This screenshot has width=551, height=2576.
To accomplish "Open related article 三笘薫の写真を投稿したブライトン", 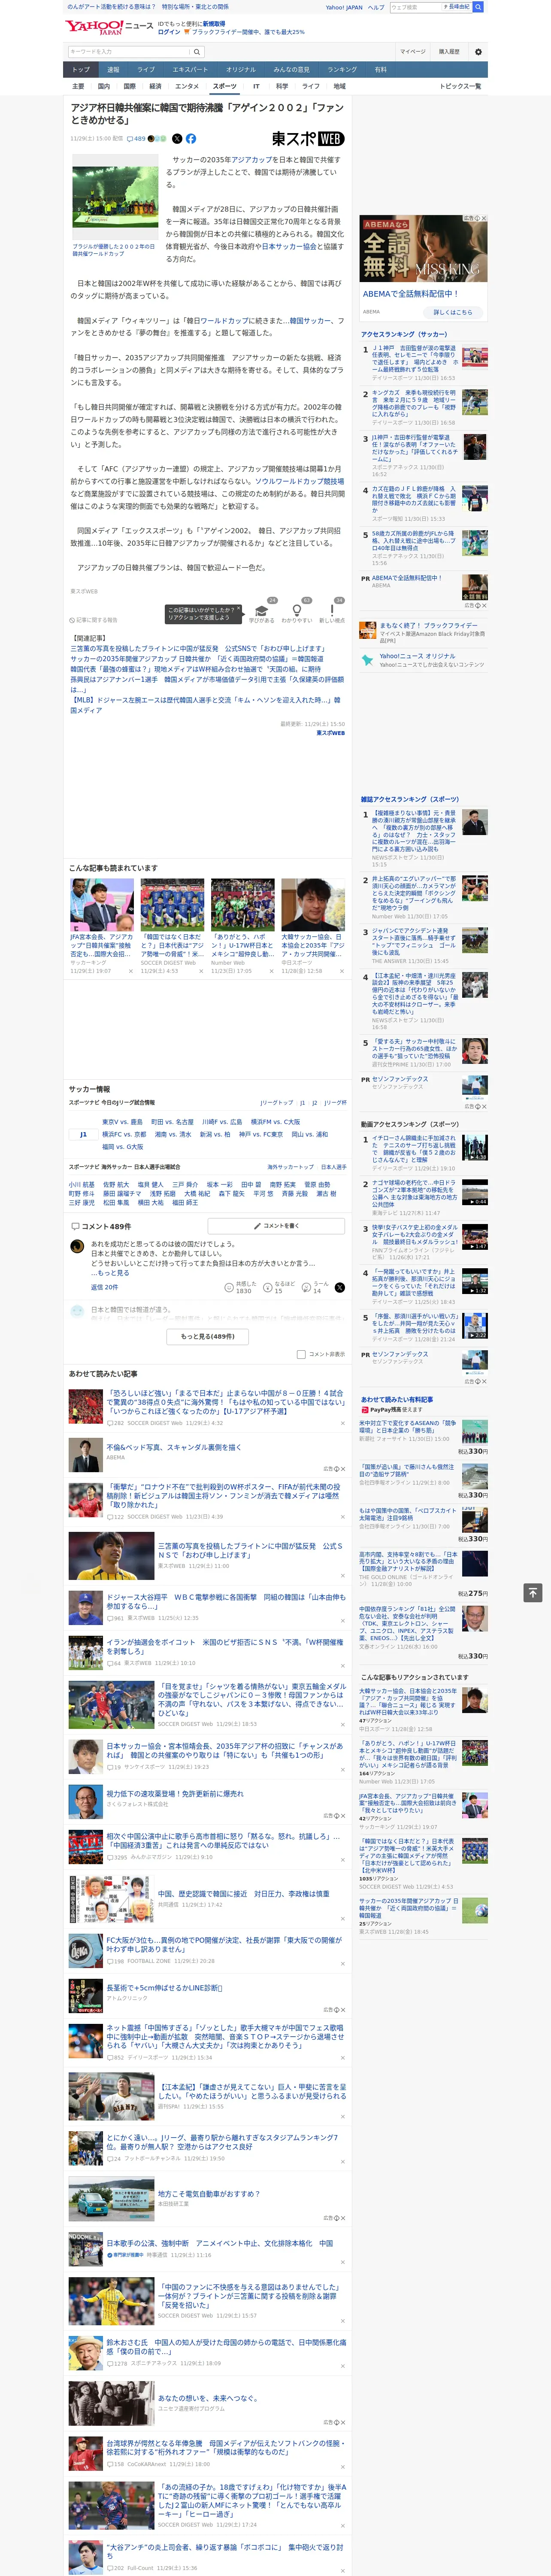I will coord(197,649).
